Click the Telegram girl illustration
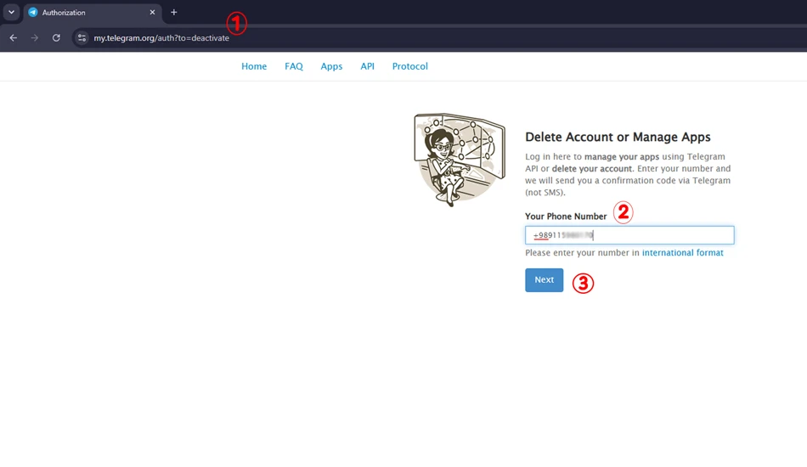 coord(460,160)
